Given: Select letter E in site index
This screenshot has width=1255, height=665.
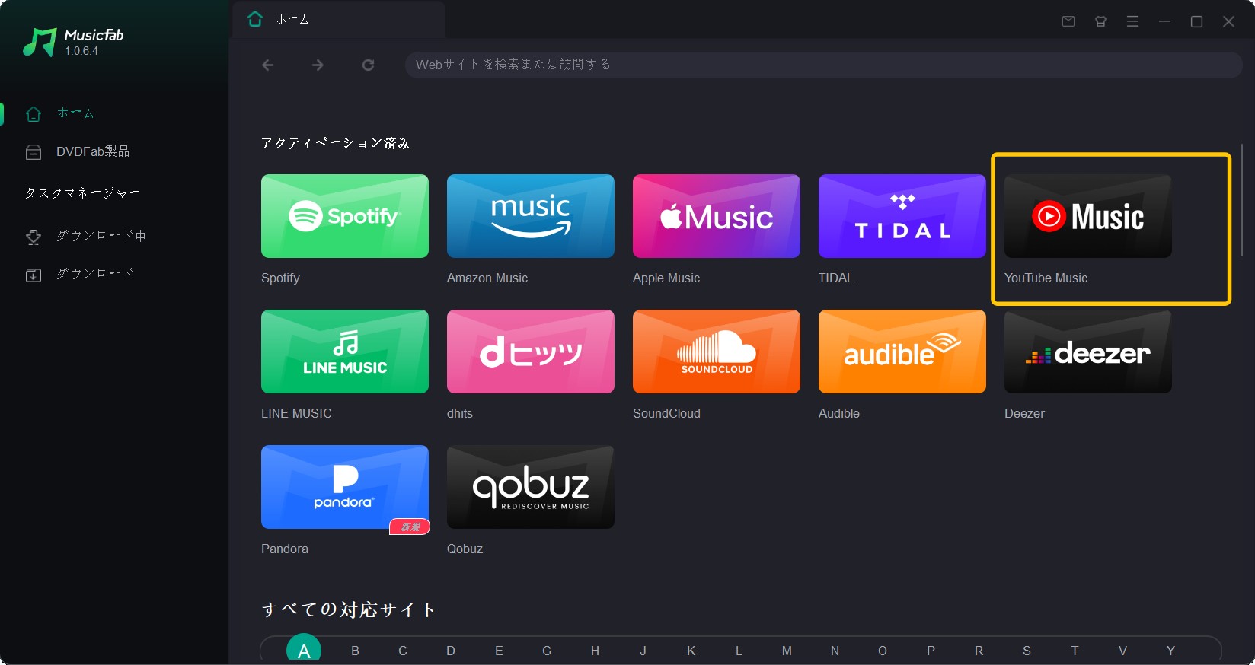Looking at the screenshot, I should pyautogui.click(x=499, y=651).
